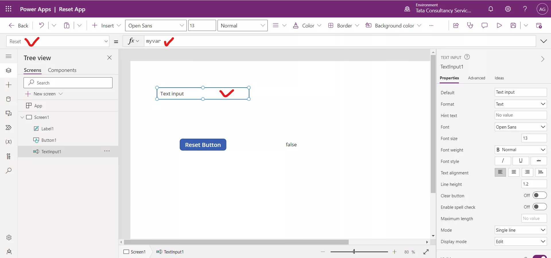The image size is (551, 258).
Task: Open the comments panel
Action: [x=484, y=25]
